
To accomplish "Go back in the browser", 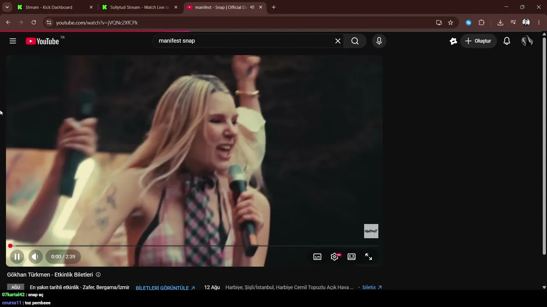I will [x=8, y=23].
